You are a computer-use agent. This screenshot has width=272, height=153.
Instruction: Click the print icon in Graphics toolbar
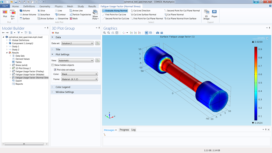tap(162, 33)
